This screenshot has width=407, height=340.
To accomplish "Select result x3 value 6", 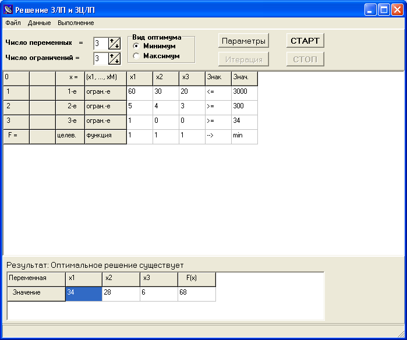I will (159, 294).
